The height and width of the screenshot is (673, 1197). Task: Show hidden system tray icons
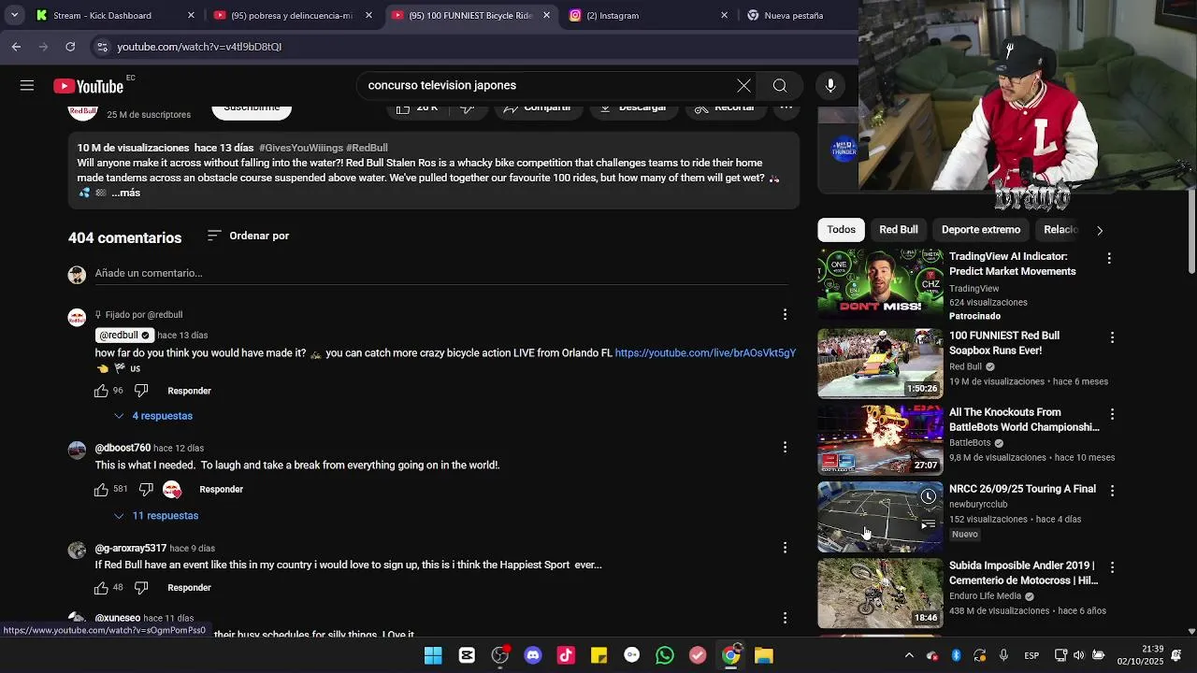(x=909, y=655)
